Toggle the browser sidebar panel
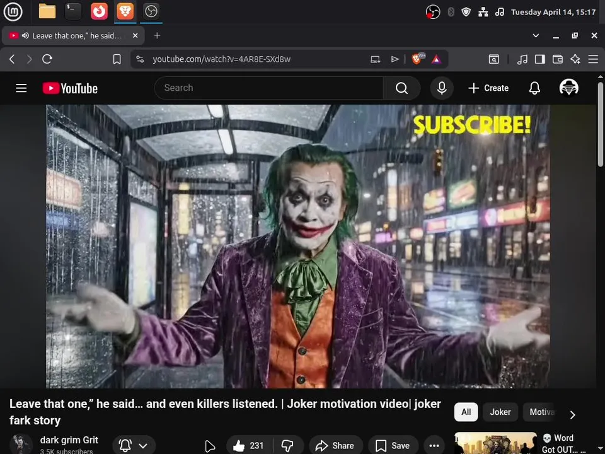This screenshot has height=454, width=605. click(540, 59)
